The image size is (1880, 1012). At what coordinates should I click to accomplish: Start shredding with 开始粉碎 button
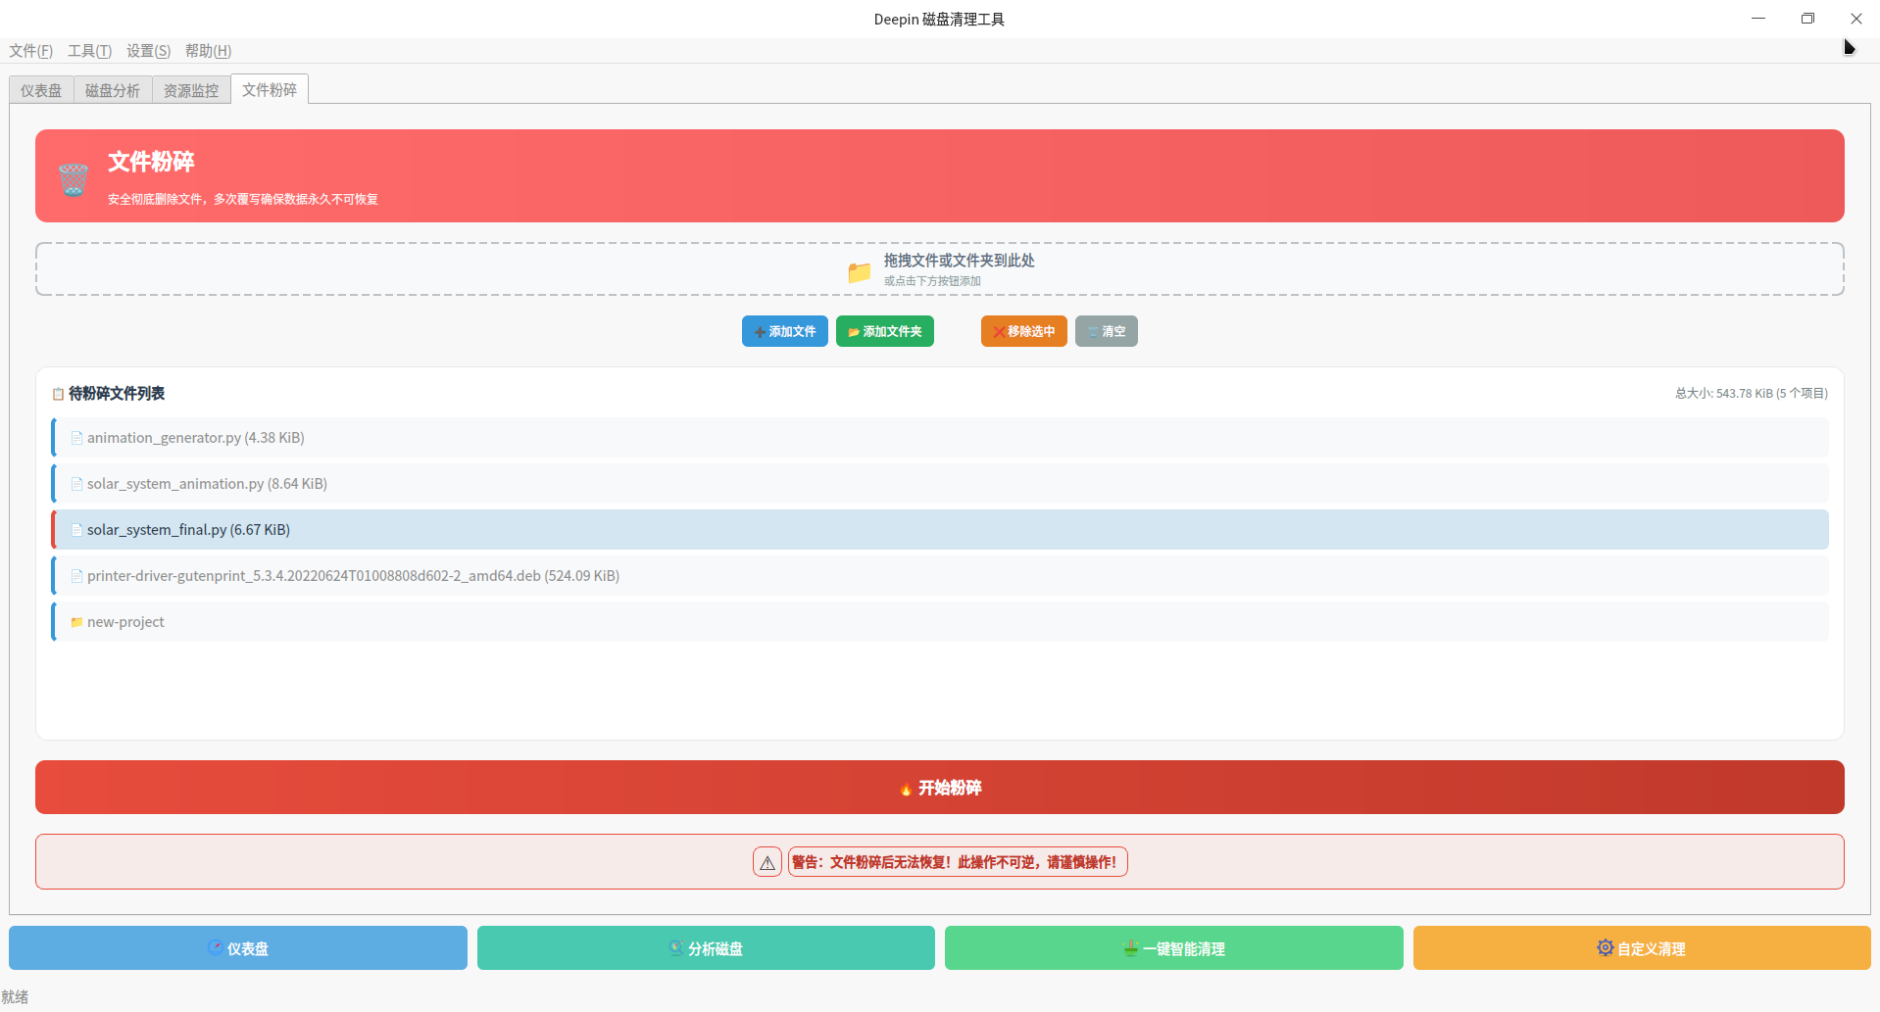(x=940, y=788)
